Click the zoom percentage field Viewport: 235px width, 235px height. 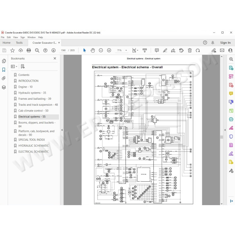[x=120, y=50]
